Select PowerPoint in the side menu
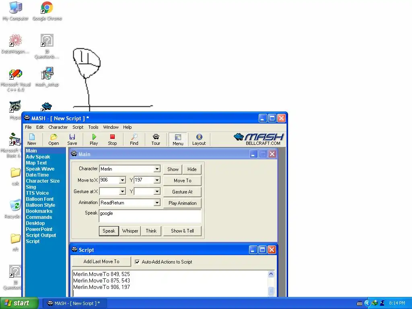The height and width of the screenshot is (309, 412). point(39,229)
